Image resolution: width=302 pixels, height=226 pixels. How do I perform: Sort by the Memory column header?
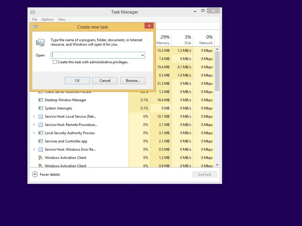(163, 40)
